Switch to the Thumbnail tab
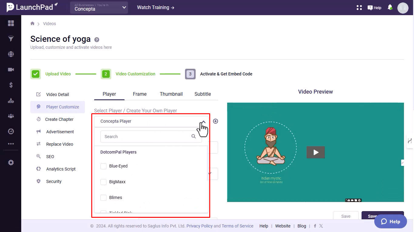 pyautogui.click(x=171, y=94)
